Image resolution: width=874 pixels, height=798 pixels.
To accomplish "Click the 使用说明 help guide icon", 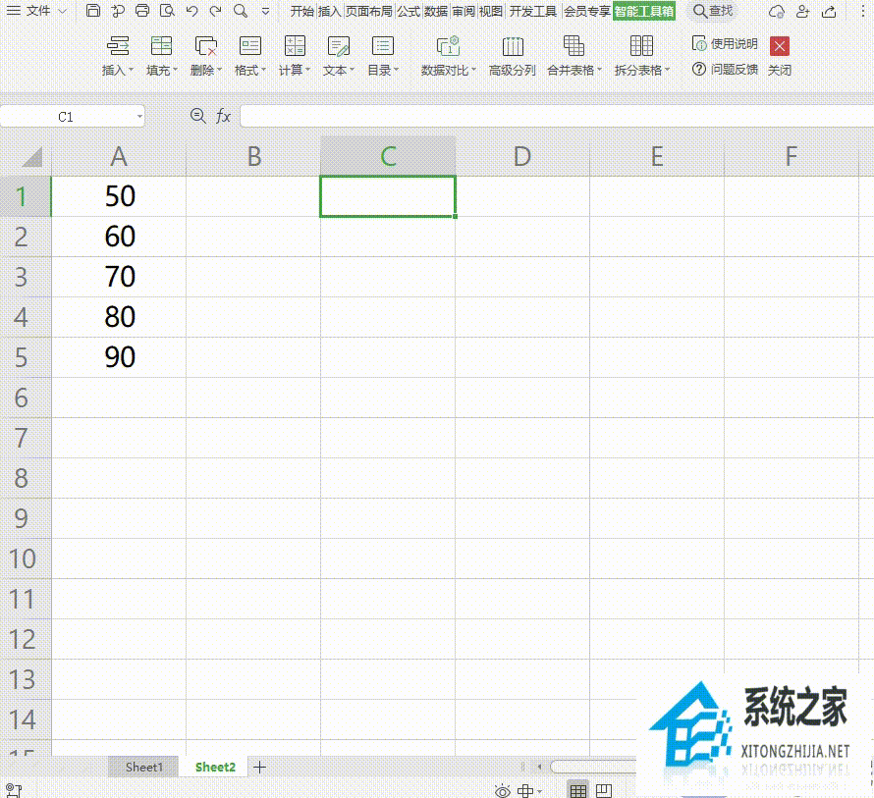I will [700, 43].
